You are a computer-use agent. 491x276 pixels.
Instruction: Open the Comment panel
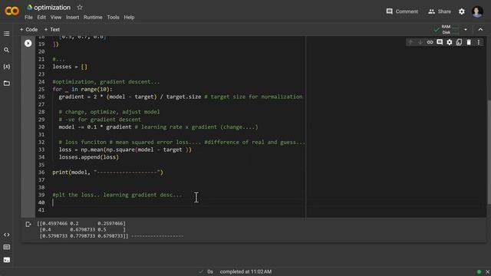(x=402, y=11)
